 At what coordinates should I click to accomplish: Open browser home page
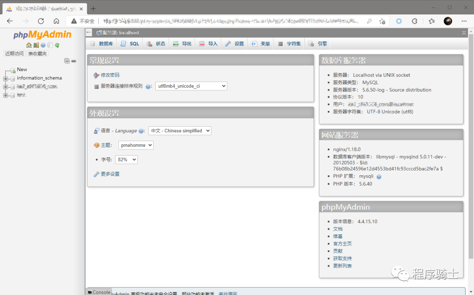click(56, 21)
